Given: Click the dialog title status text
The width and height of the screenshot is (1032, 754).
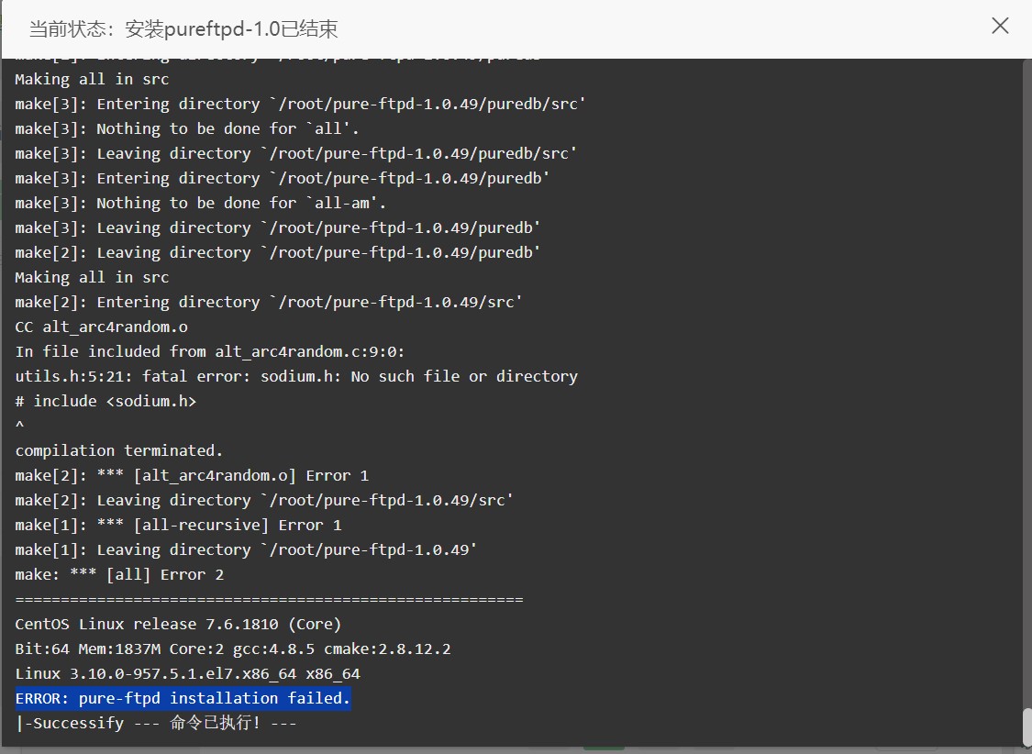Looking at the screenshot, I should tap(183, 29).
